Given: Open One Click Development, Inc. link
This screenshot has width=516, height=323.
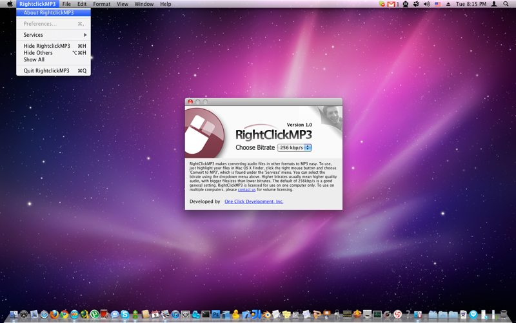Looking at the screenshot, I should point(253,202).
